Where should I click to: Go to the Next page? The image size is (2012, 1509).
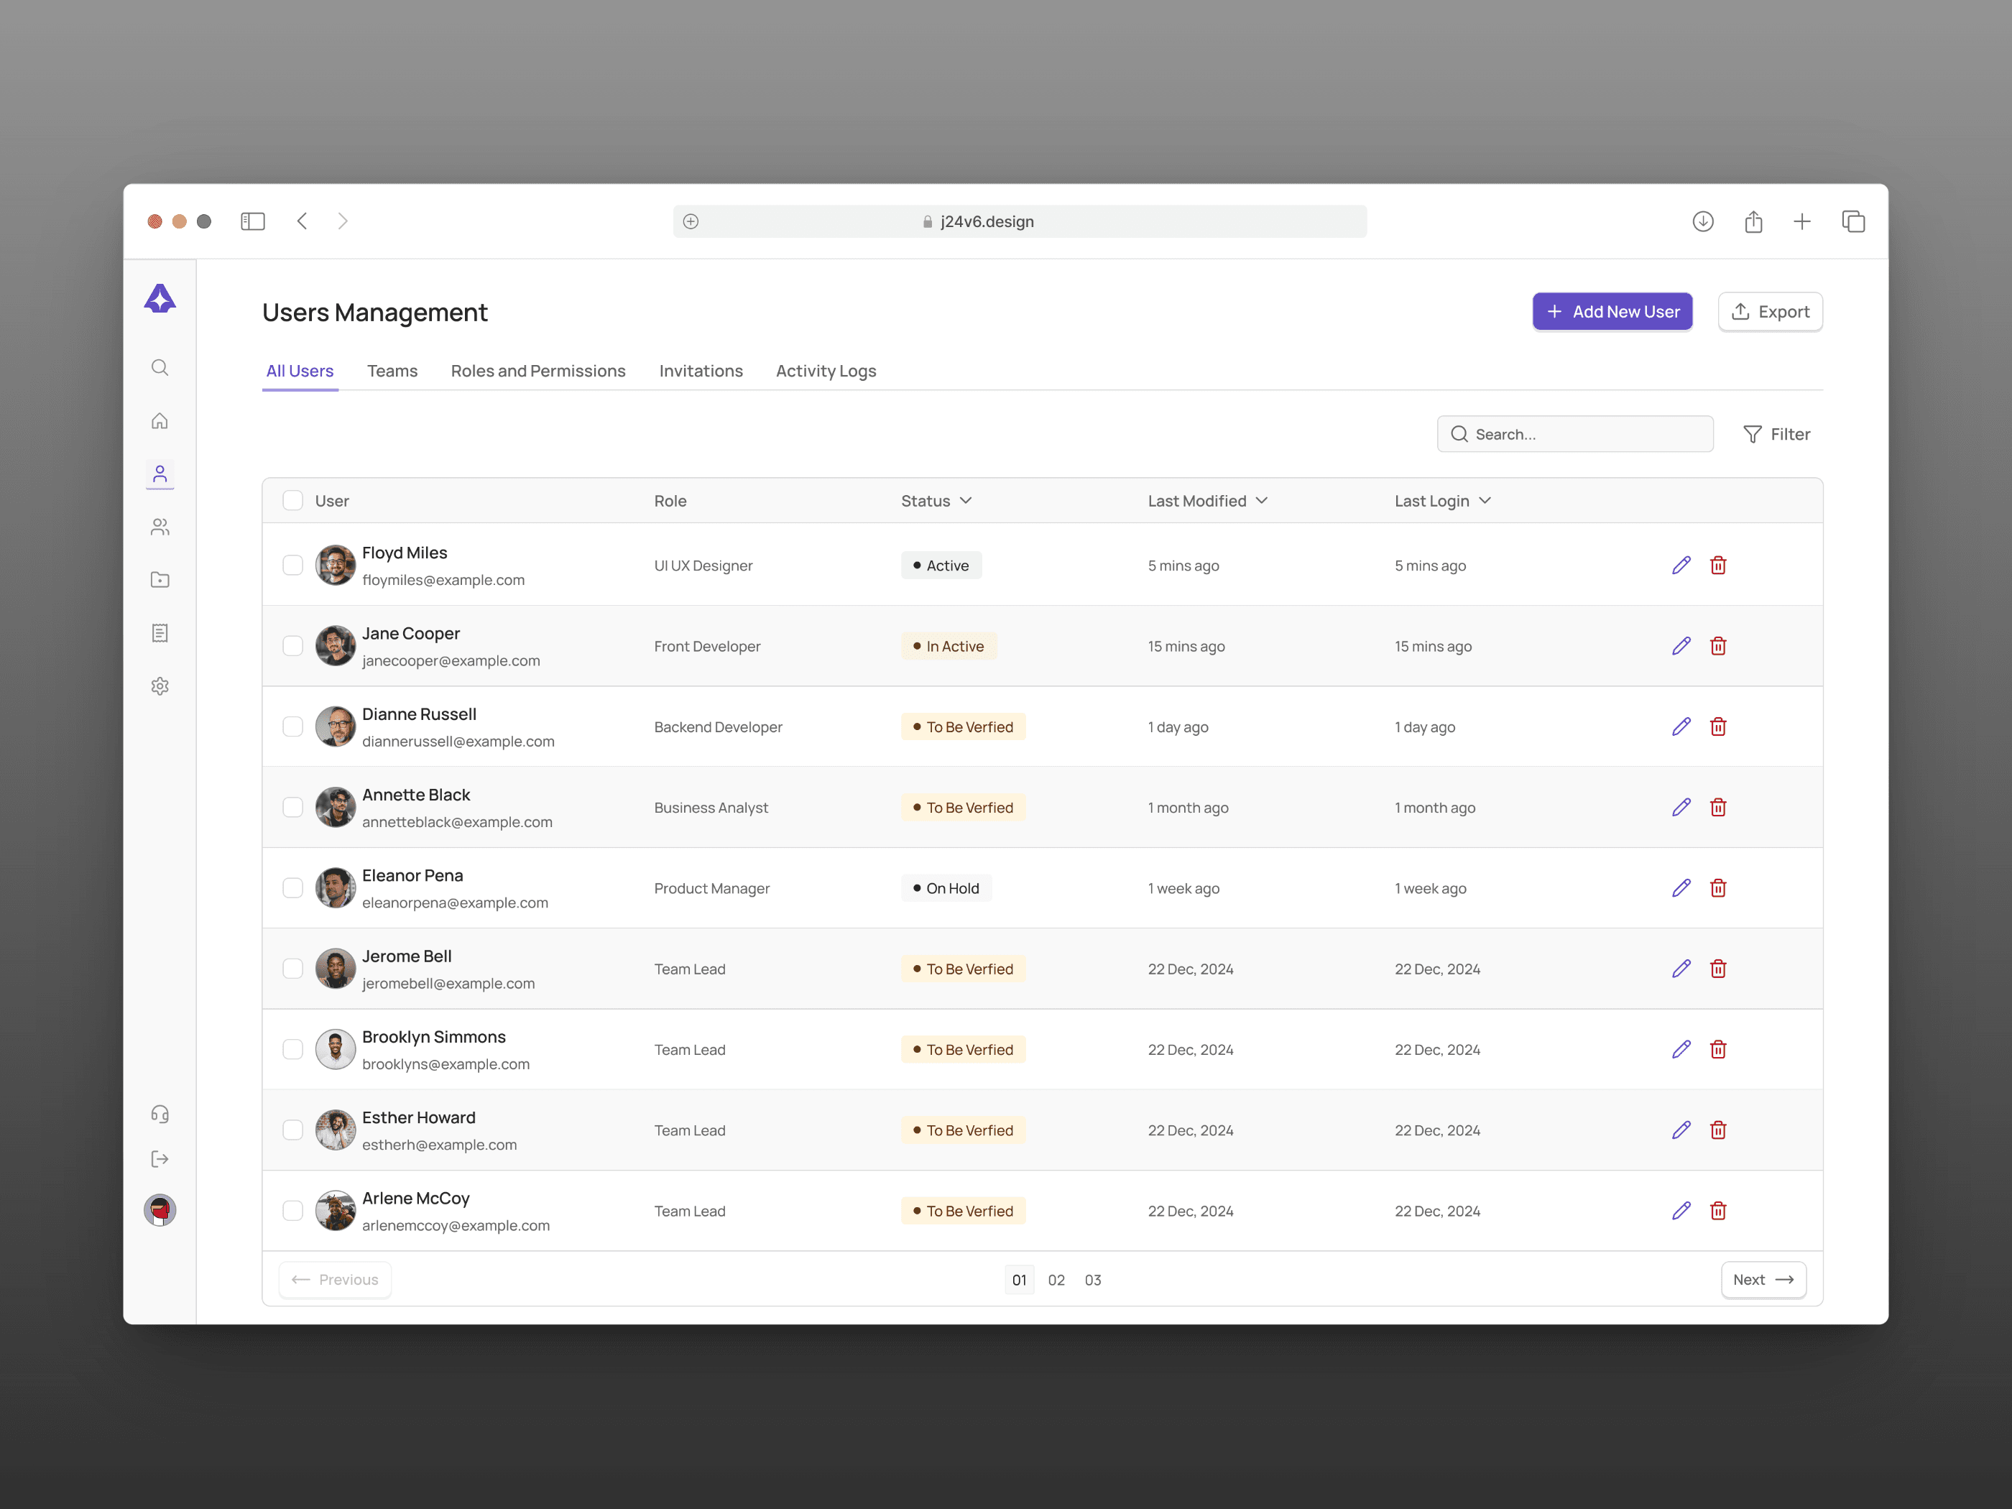click(1763, 1279)
